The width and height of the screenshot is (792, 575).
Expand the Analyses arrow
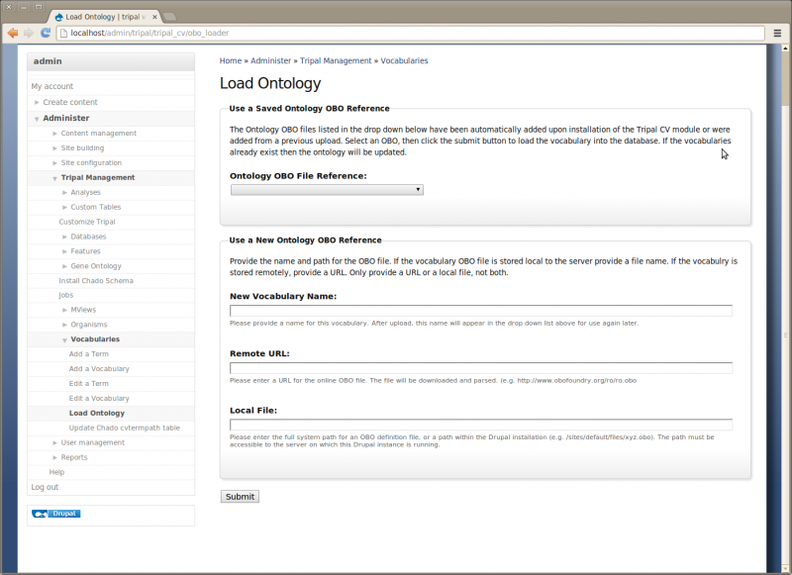click(64, 192)
